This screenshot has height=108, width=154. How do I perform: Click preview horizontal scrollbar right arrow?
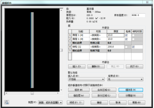(x=58, y=93)
